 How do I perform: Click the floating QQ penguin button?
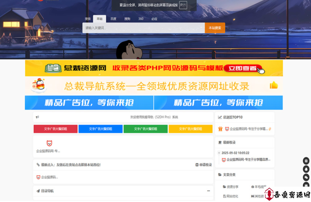[x=306, y=169]
